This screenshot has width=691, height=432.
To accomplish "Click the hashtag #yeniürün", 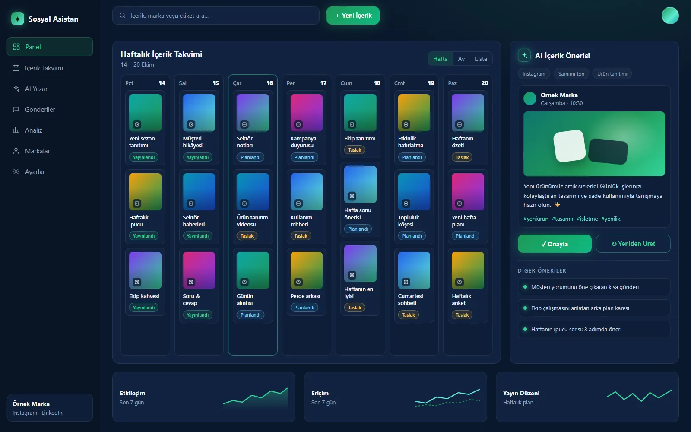I will [536, 219].
